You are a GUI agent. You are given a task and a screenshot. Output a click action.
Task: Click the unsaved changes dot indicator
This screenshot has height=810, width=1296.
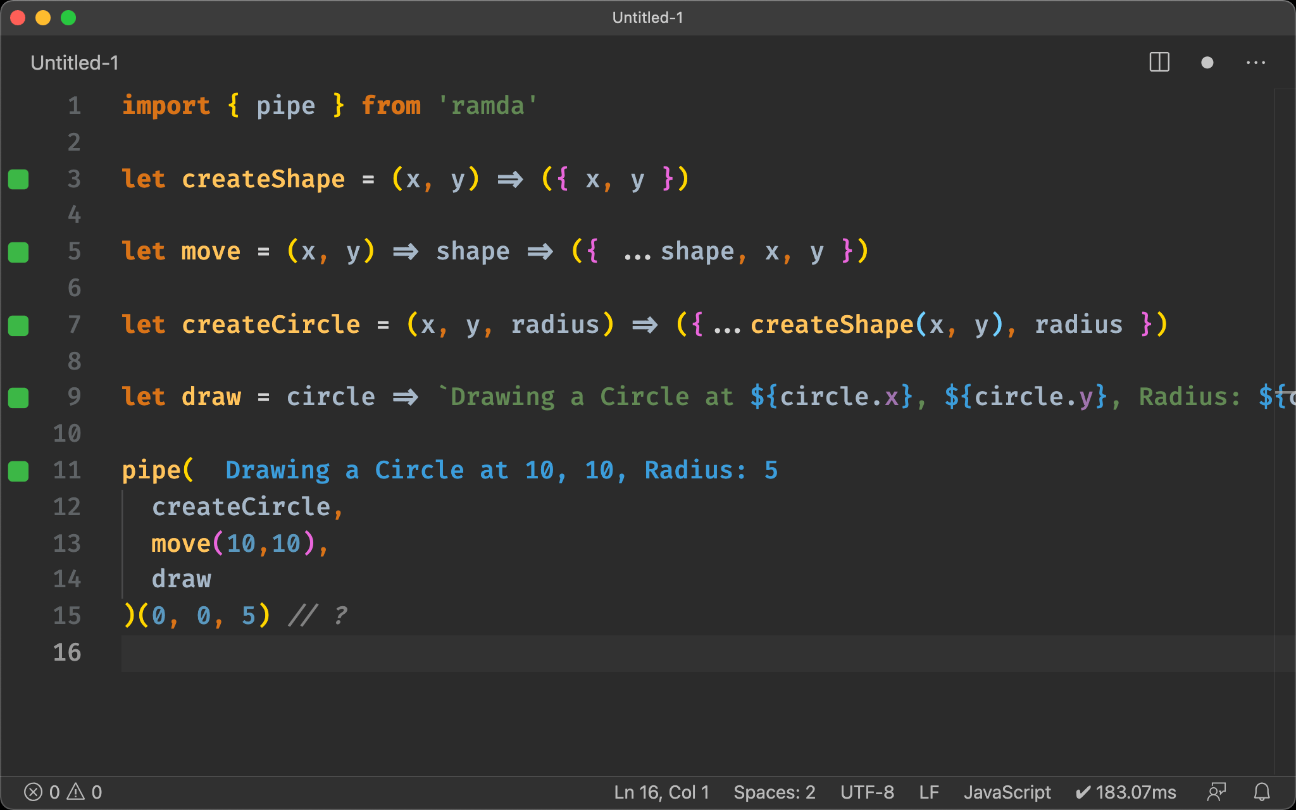click(x=1207, y=62)
